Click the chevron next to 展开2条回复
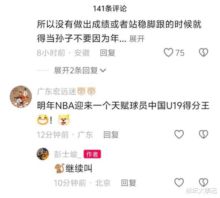 click(103, 70)
